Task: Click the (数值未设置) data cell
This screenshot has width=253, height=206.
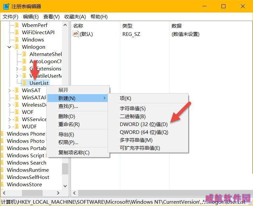Action: [x=185, y=34]
